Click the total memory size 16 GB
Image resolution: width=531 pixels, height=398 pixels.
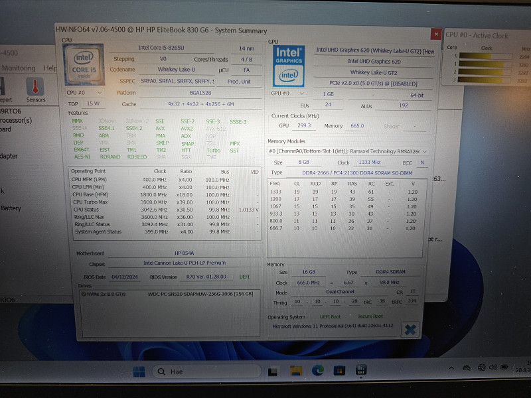pyautogui.click(x=309, y=272)
